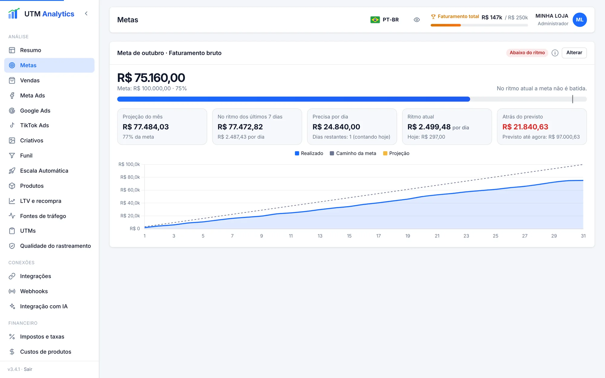Navigate to the Funil menu label

[x=26, y=155]
